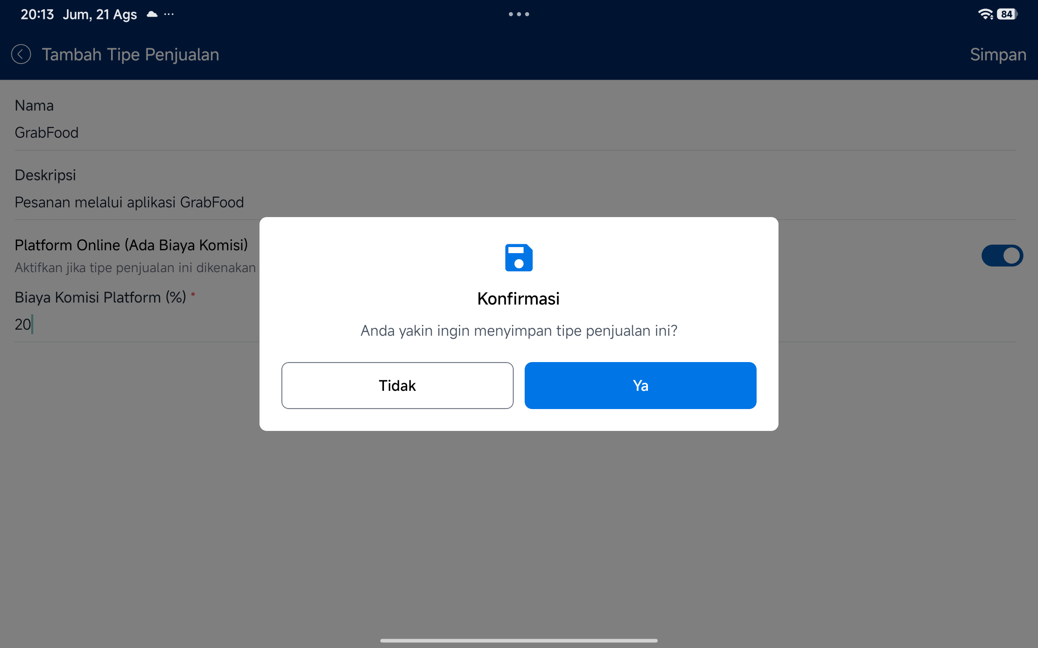1038x648 pixels.
Task: Tap the 'Aktifkan jika tipe penjualan' hint text
Action: (135, 267)
